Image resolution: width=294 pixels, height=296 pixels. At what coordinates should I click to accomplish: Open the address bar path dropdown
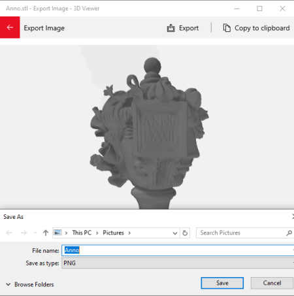coord(175,233)
